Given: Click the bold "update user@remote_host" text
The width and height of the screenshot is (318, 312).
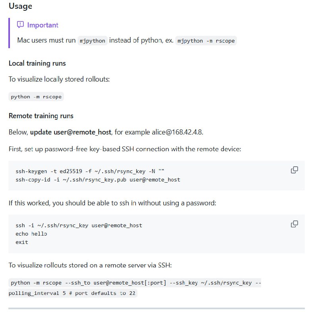Looking at the screenshot, I should point(71,132).
